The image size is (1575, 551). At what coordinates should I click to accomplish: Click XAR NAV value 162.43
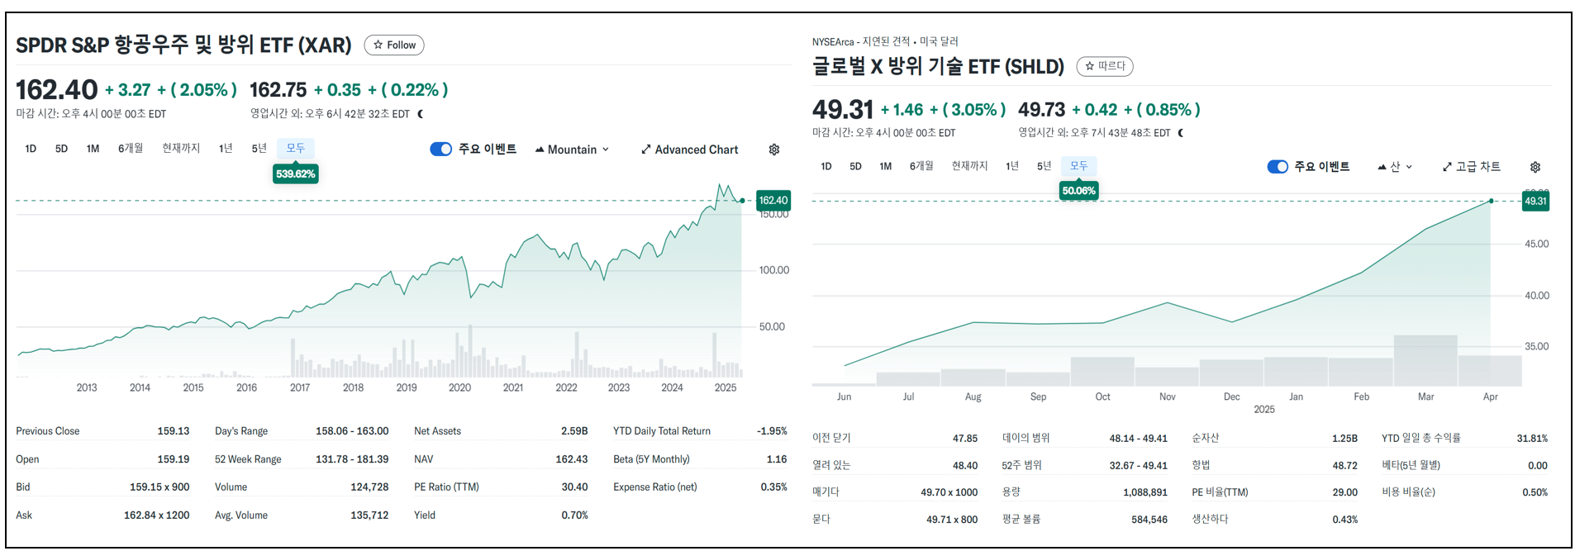(572, 459)
